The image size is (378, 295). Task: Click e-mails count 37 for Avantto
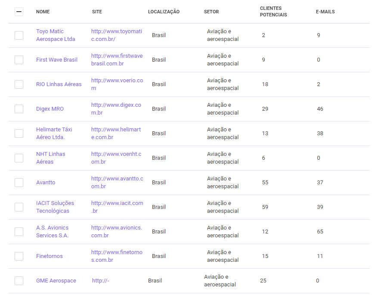(x=320, y=183)
